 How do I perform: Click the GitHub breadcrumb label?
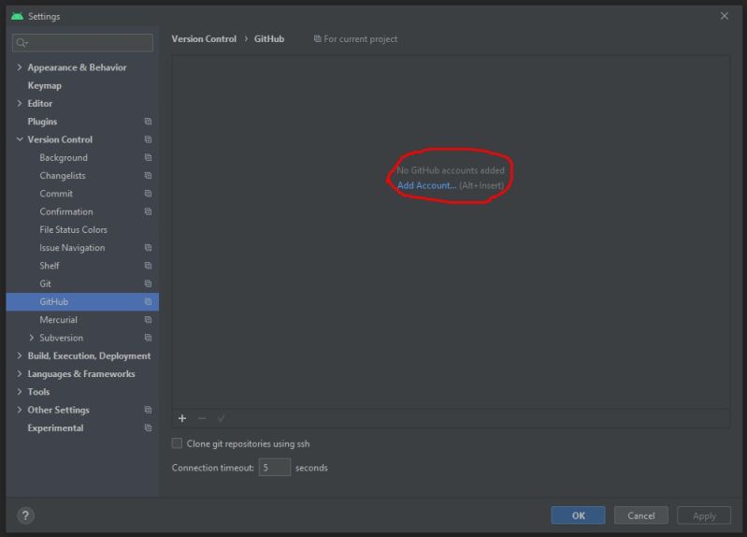[x=269, y=39]
